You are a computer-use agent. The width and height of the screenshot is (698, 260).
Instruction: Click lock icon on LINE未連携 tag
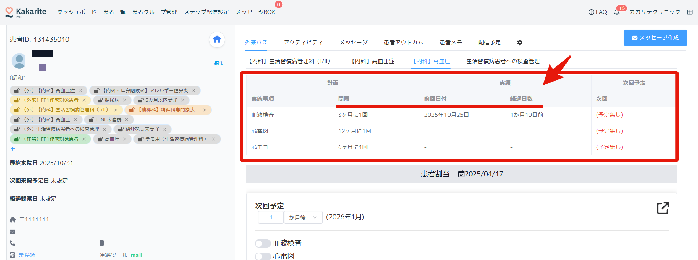[91, 120]
